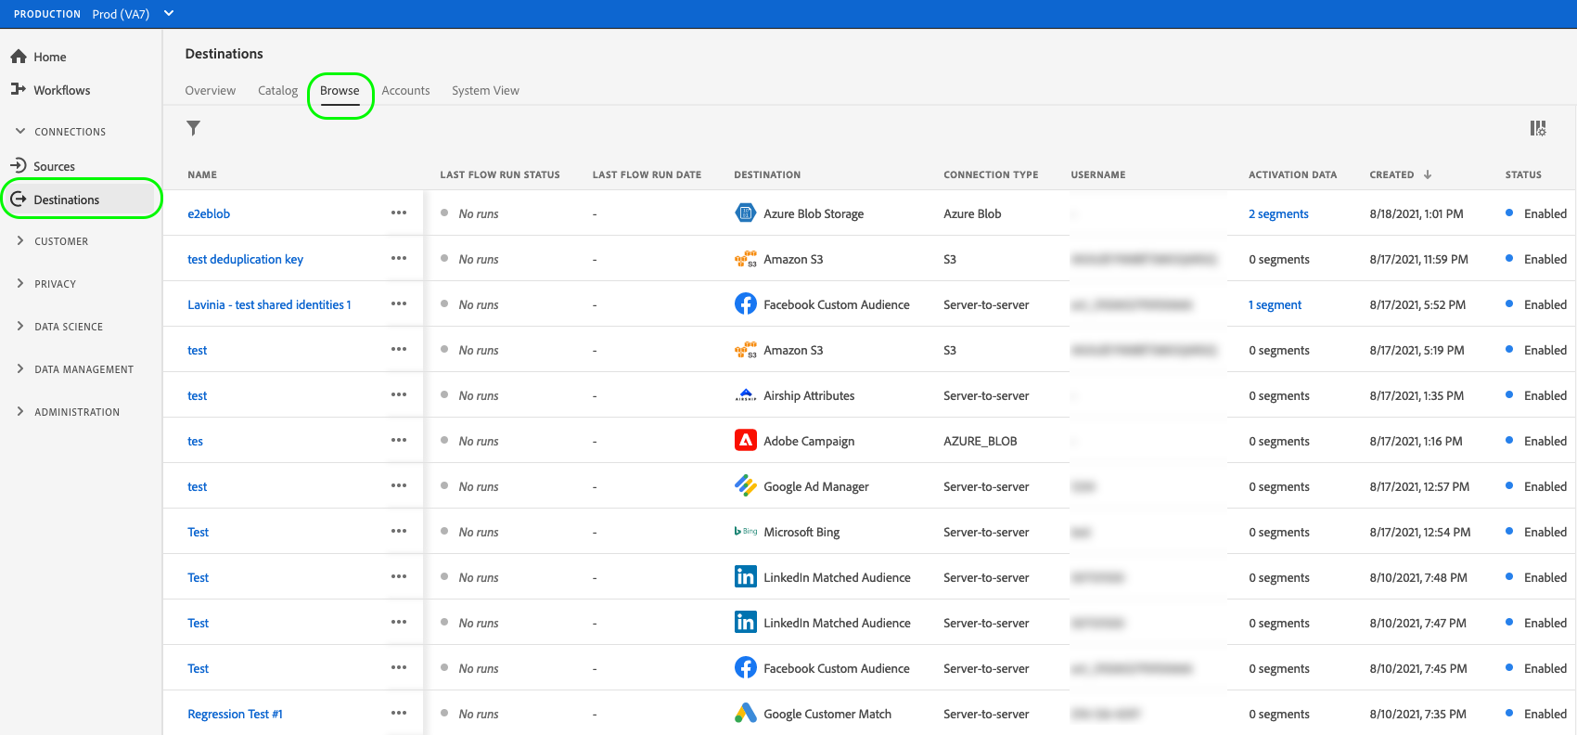Image resolution: width=1577 pixels, height=735 pixels.
Task: Open more actions for Regression Test #1
Action: (399, 713)
